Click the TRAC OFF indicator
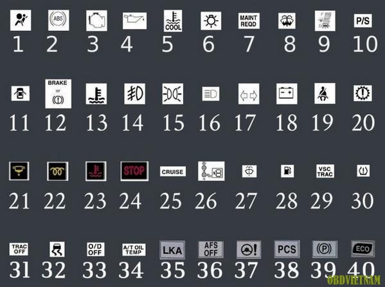Screen dimensions: 385x287 tap(19, 249)
